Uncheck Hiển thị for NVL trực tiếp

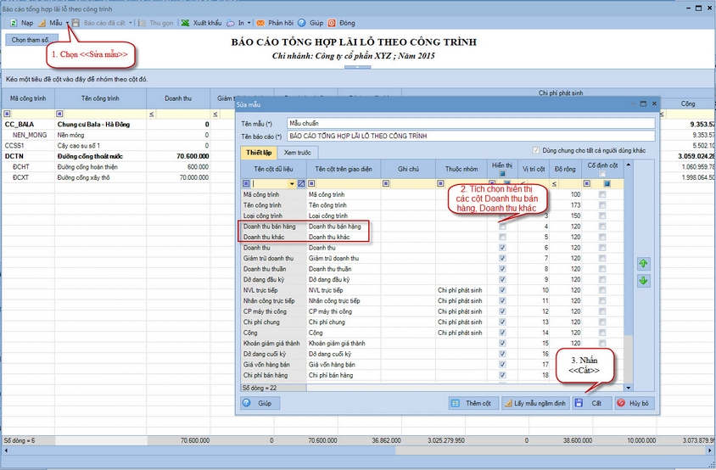tap(502, 290)
